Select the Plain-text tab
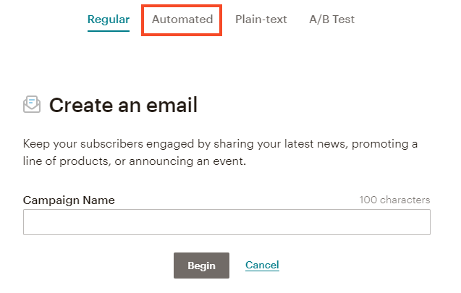461x293 pixels. [x=261, y=20]
